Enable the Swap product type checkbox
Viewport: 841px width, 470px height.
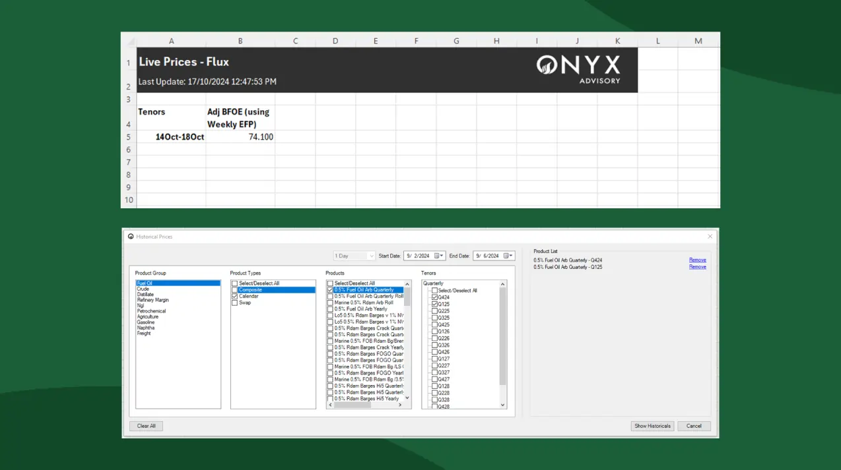point(234,303)
